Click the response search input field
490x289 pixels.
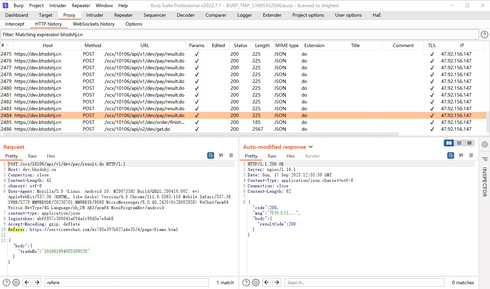pos(364,283)
